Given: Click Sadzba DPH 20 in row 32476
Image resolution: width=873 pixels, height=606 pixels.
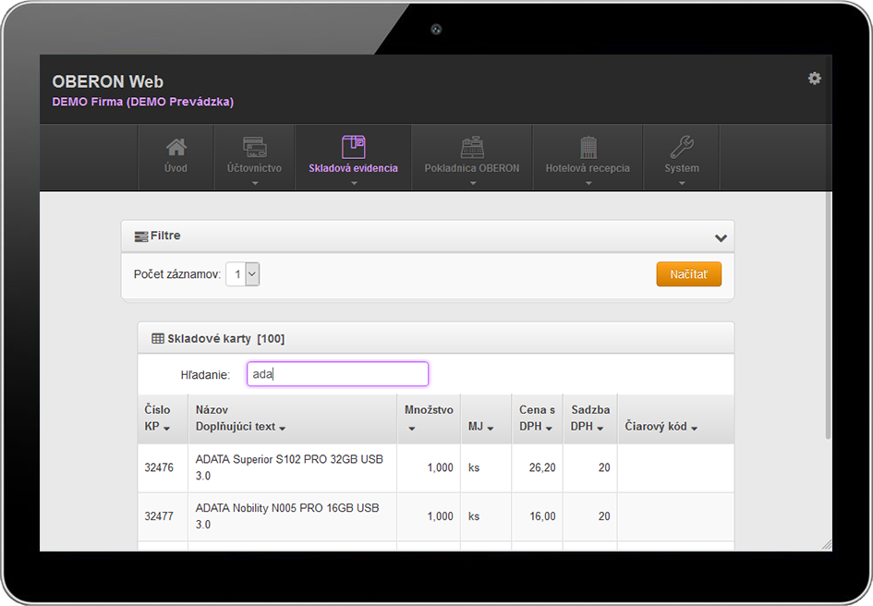Looking at the screenshot, I should click(x=604, y=467).
